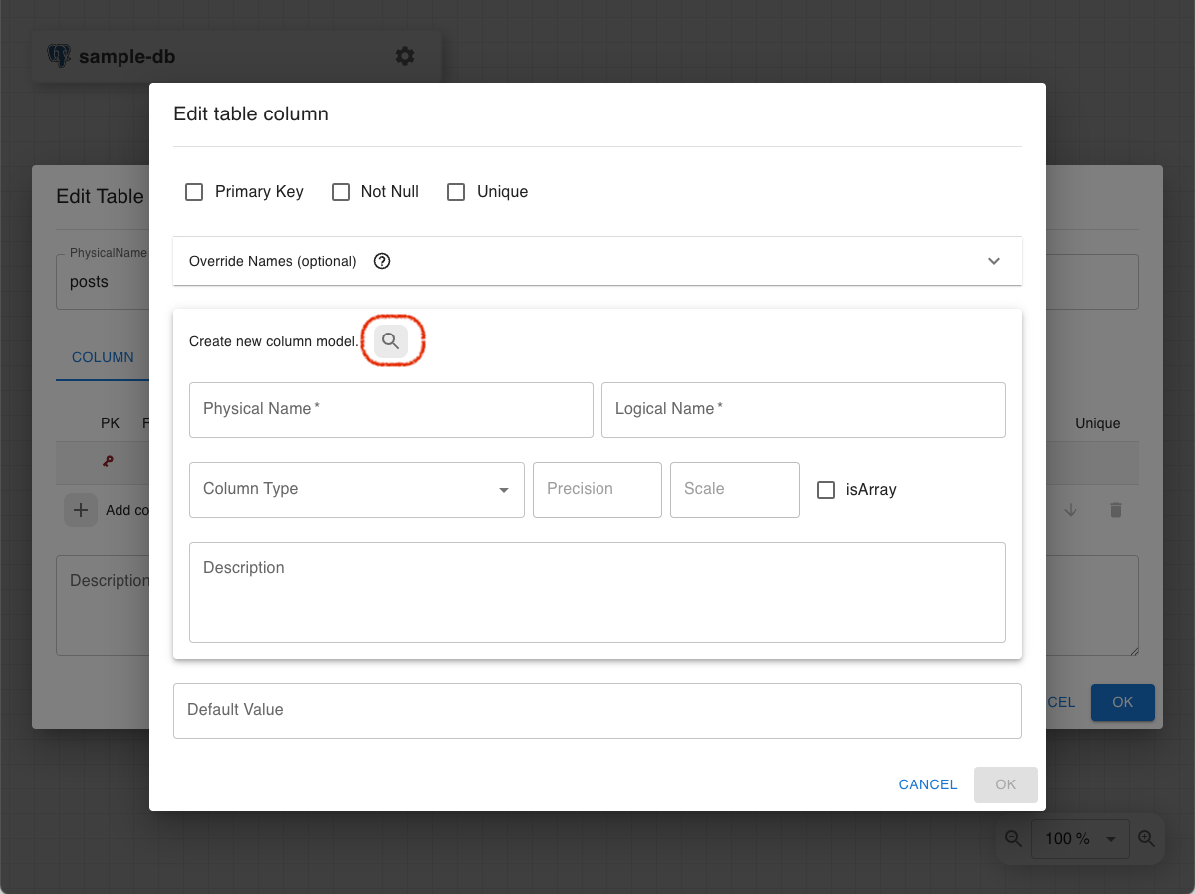1195x894 pixels.
Task: Click into the Scale field
Action: click(x=735, y=490)
